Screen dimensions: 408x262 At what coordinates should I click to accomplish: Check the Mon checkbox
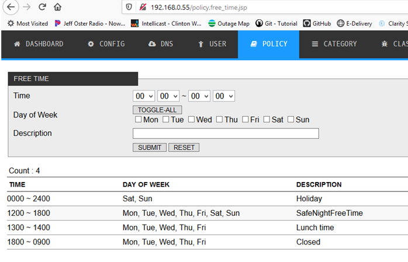[139, 120]
